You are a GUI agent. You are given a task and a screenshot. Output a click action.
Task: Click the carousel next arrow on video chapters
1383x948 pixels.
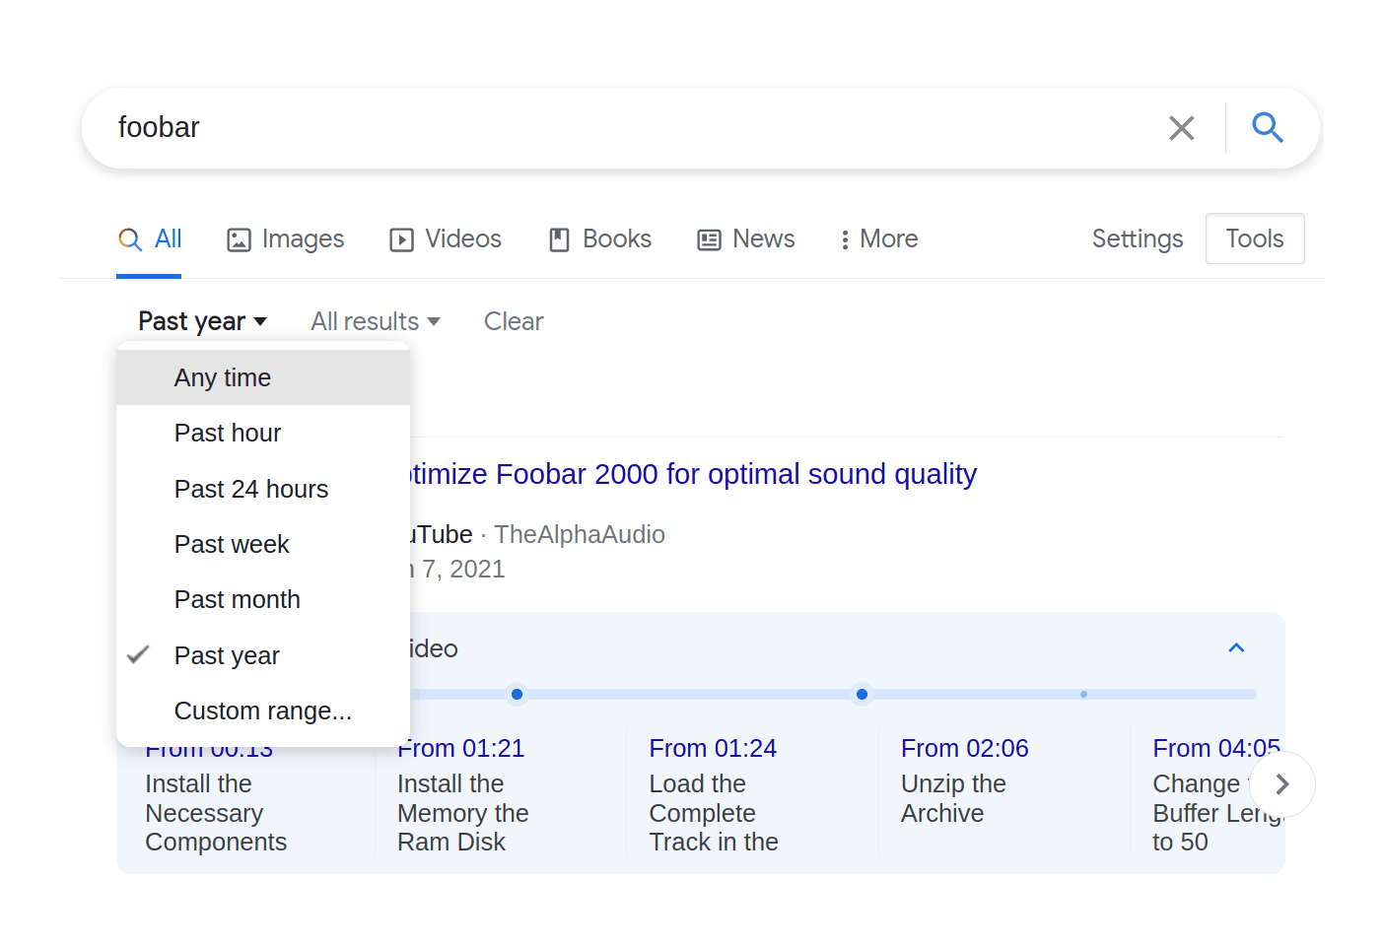pyautogui.click(x=1281, y=784)
